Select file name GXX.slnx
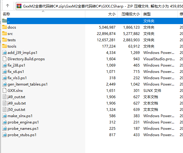This screenshot has width=183, height=153. coord(15,91)
